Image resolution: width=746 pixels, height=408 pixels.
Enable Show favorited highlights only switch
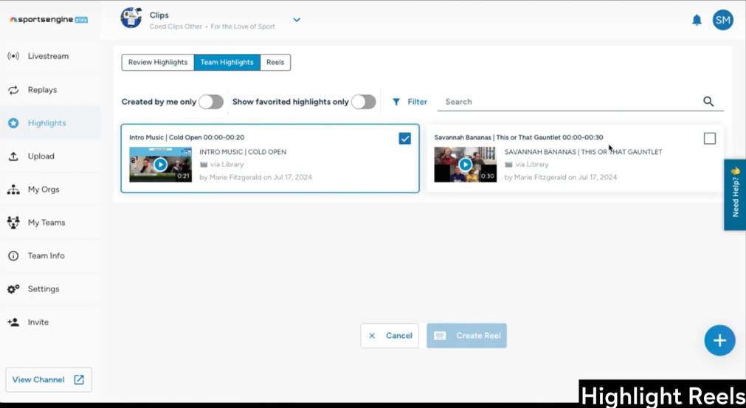[x=363, y=102]
